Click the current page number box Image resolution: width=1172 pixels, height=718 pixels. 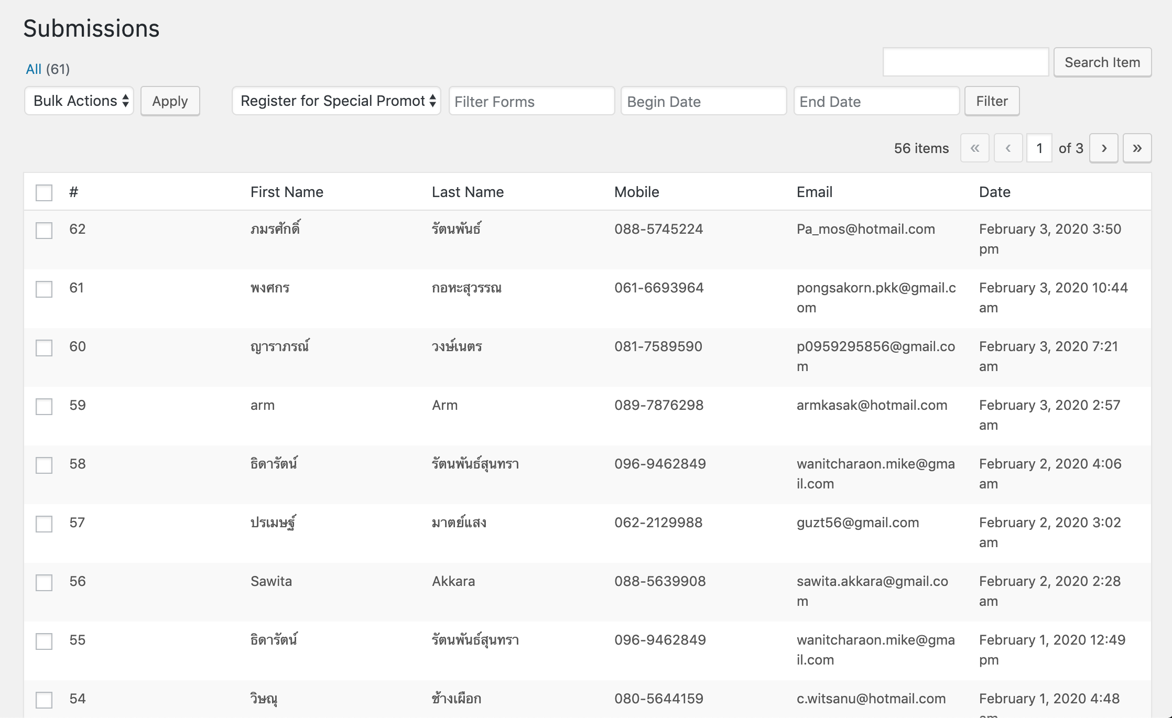pos(1039,148)
